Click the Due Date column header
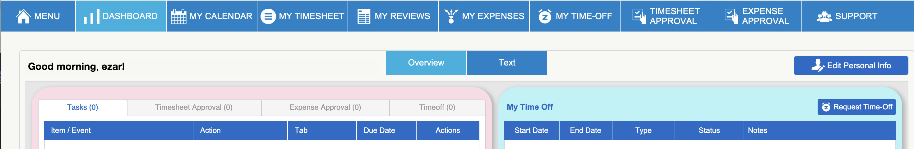Image resolution: width=914 pixels, height=149 pixels. coord(379,131)
